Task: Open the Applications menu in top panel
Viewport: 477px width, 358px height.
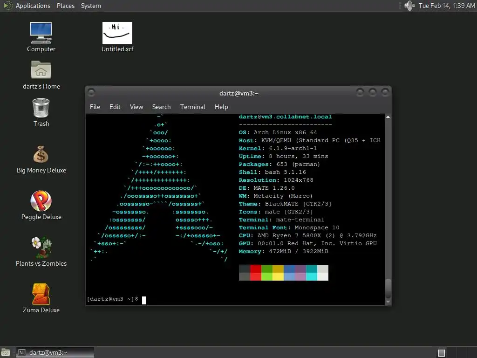Action: coord(33,6)
